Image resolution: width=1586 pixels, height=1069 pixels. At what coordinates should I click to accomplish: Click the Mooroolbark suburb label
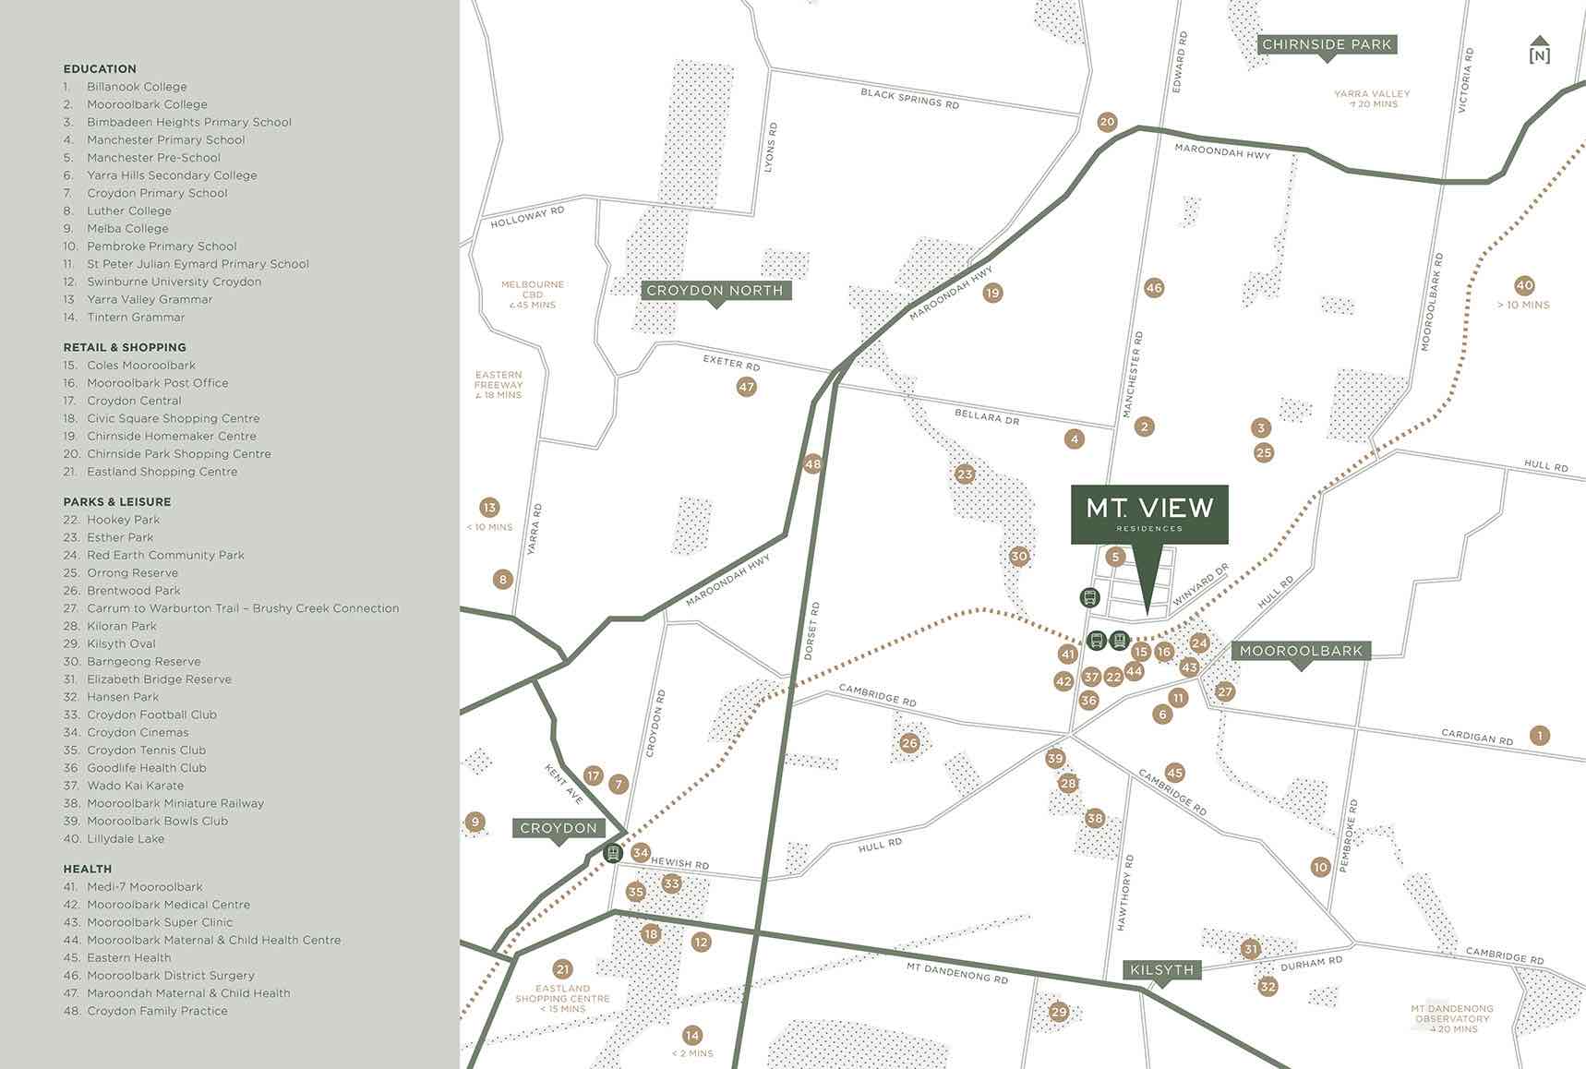(1301, 651)
